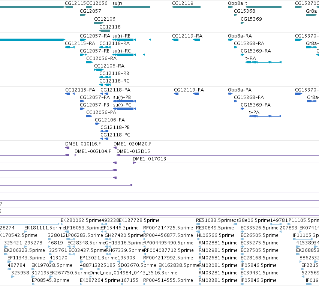Select the EK206323.5prime EST label
Image resolution: width=319 pixels, height=286 pixels.
[24, 250]
